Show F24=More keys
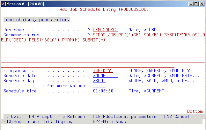This screenshot has height=130, width=206. click(x=109, y=121)
